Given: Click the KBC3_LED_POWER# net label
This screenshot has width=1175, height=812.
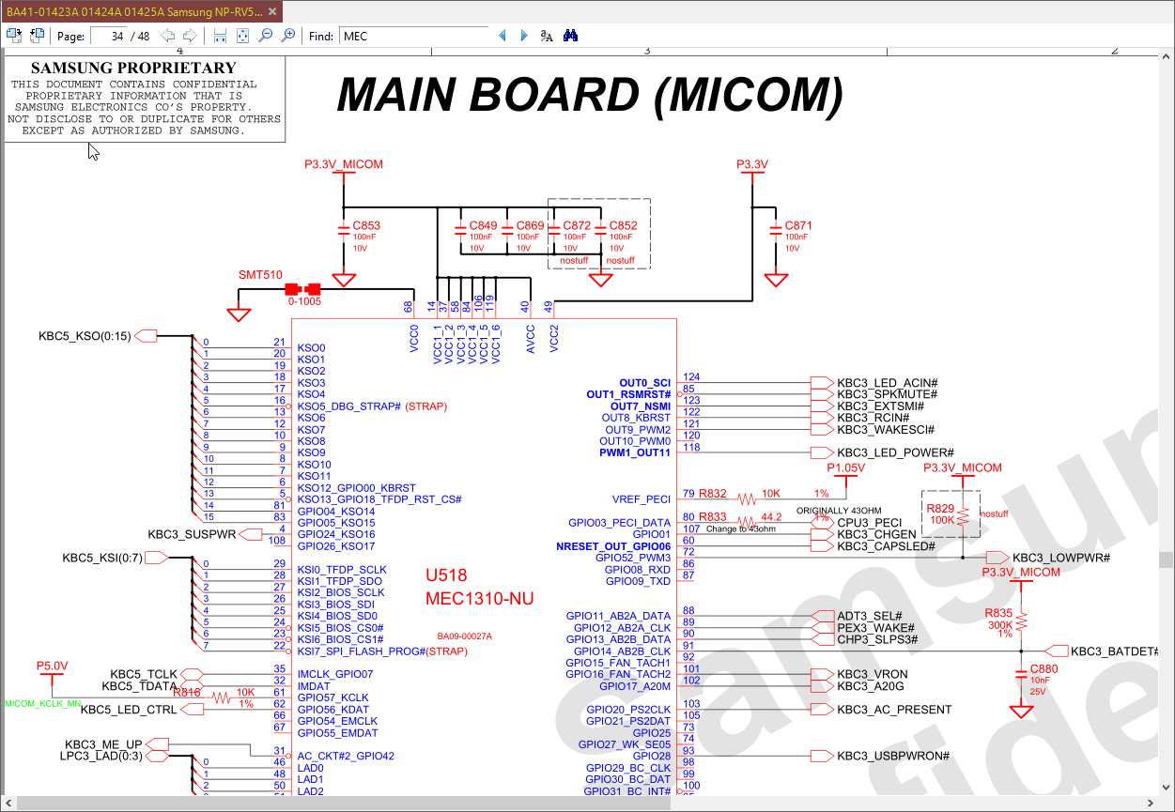Looking at the screenshot, I should click(895, 453).
